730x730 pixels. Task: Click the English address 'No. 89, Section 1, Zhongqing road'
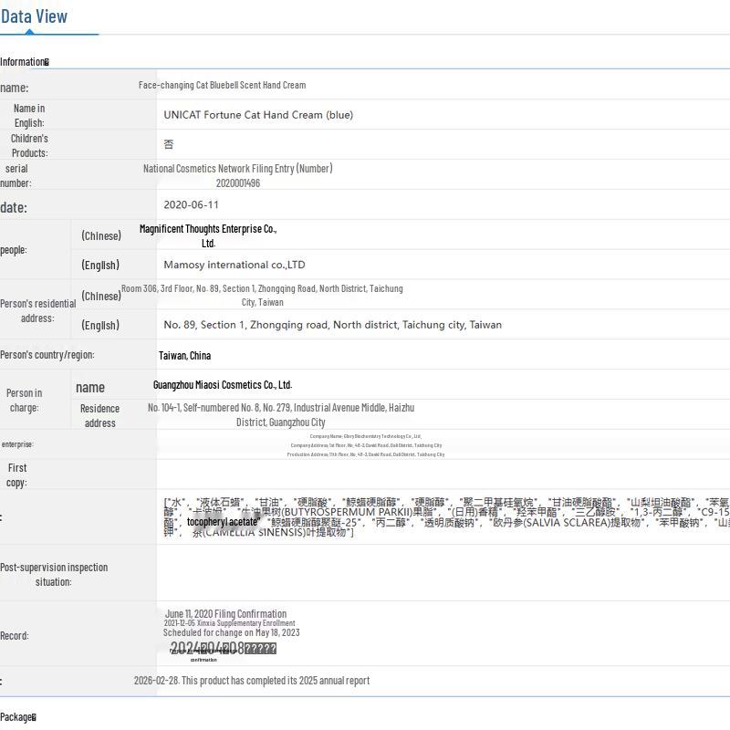click(332, 325)
